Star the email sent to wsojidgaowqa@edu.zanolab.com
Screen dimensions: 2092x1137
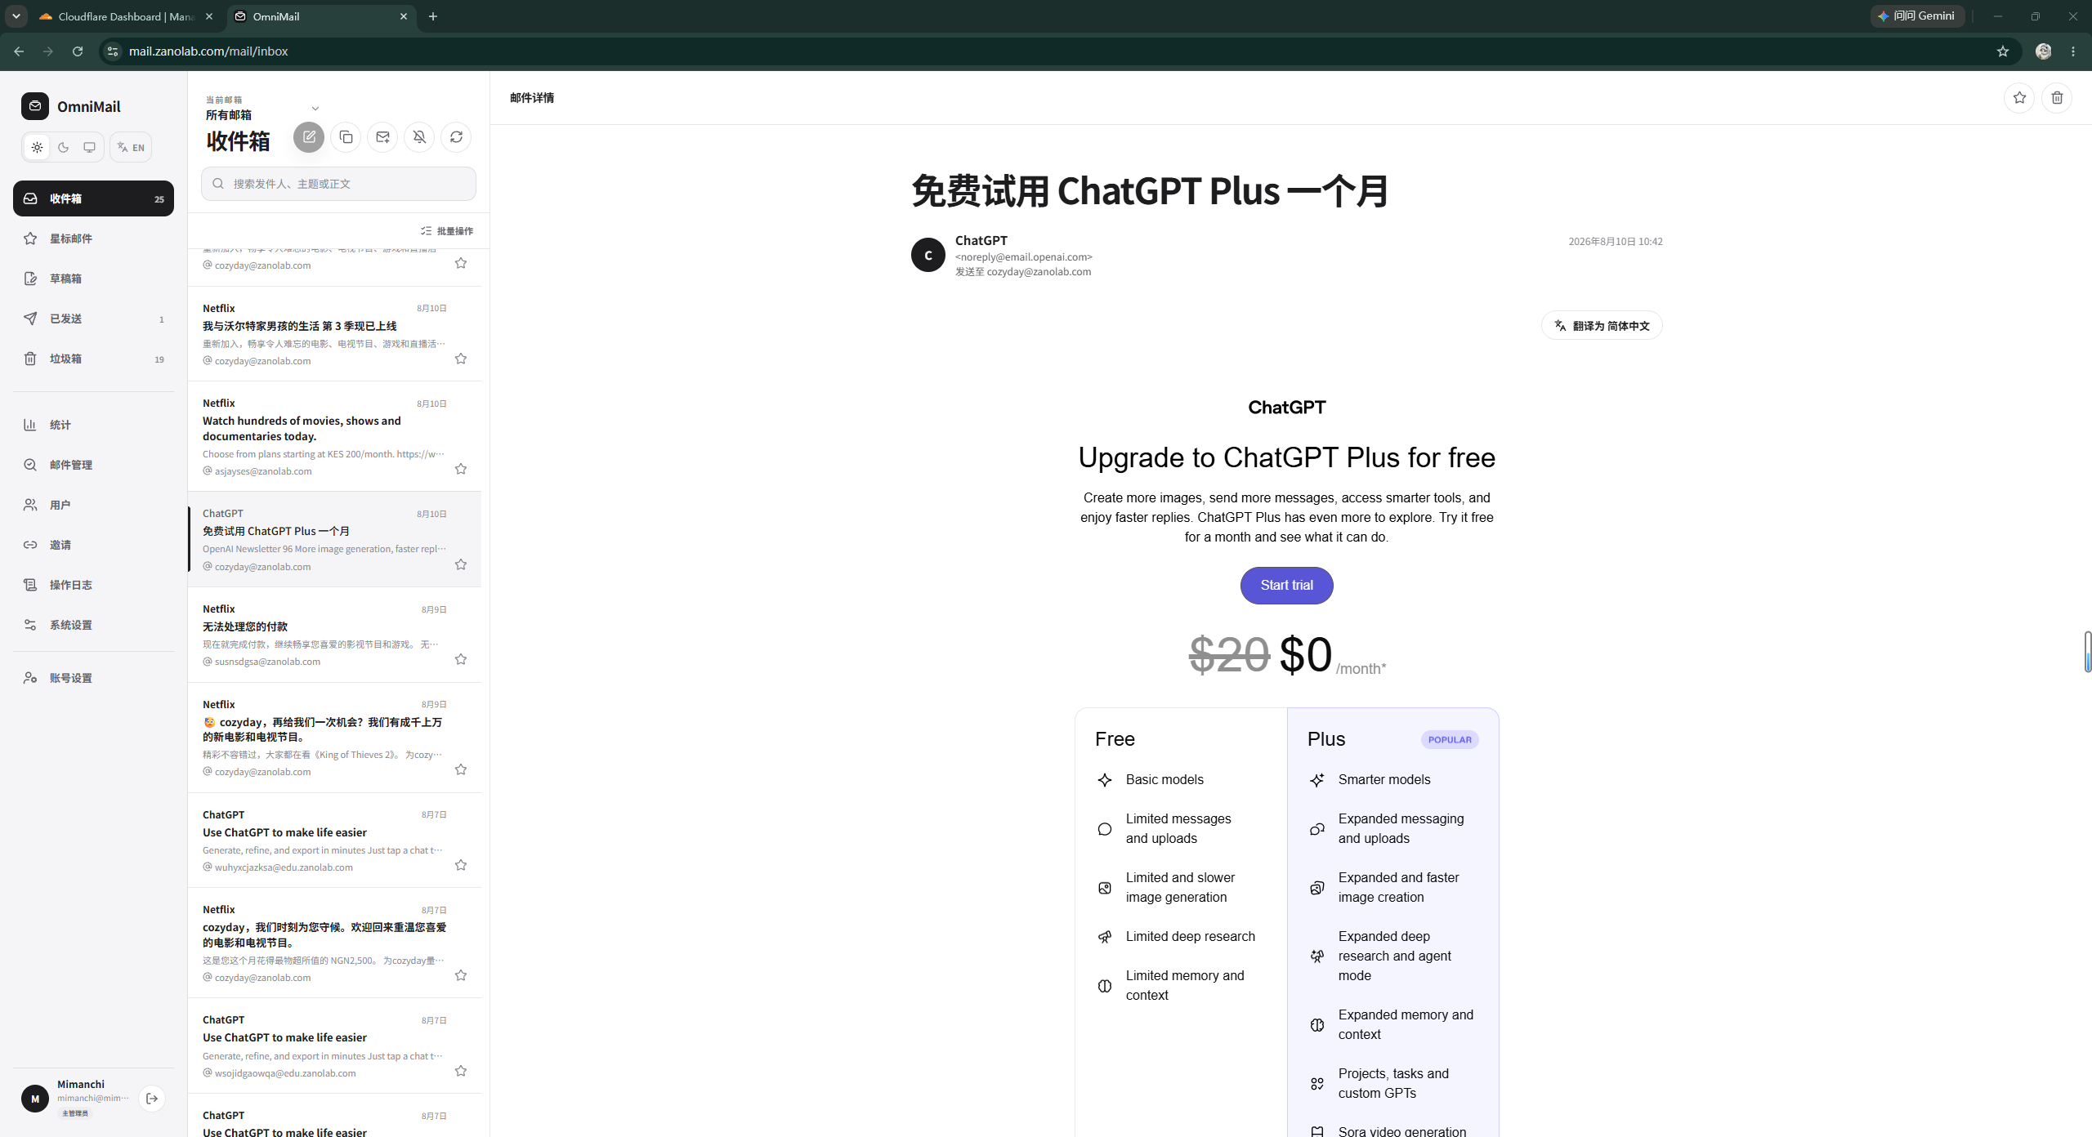click(461, 1071)
